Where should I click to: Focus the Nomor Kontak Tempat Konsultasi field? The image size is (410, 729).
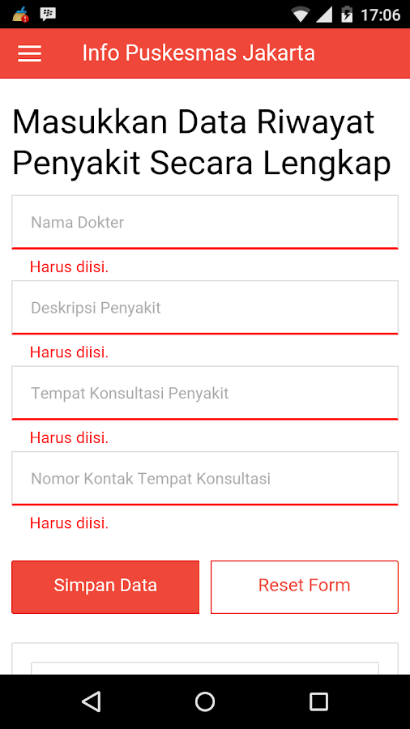coord(205,479)
